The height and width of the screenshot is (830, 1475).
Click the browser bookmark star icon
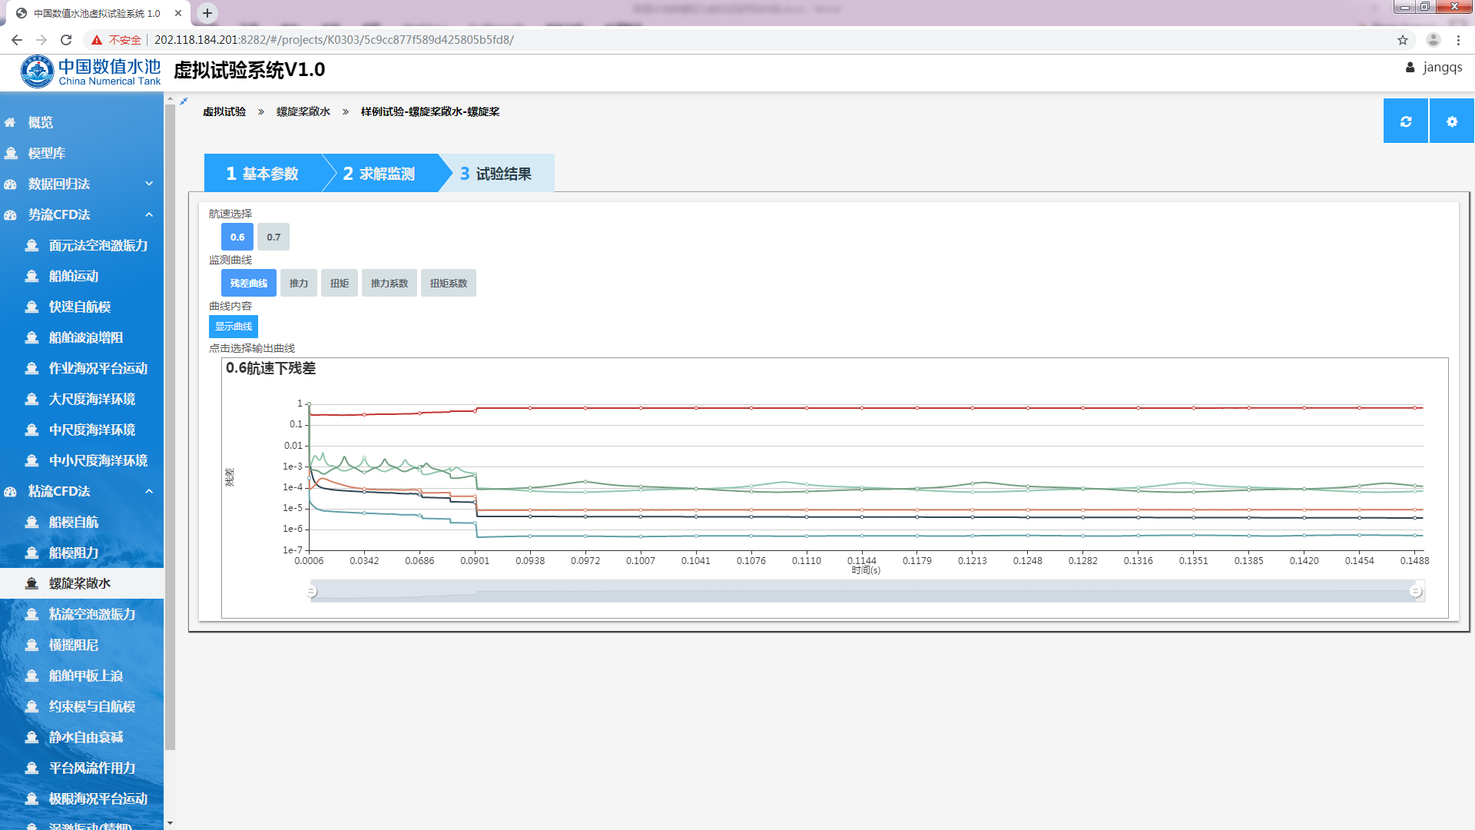1403,40
